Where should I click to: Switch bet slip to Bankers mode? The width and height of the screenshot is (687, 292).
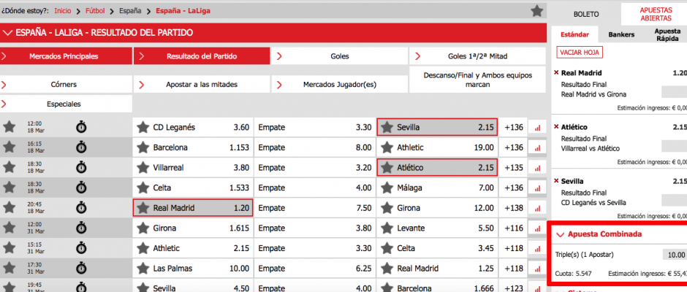click(x=621, y=34)
